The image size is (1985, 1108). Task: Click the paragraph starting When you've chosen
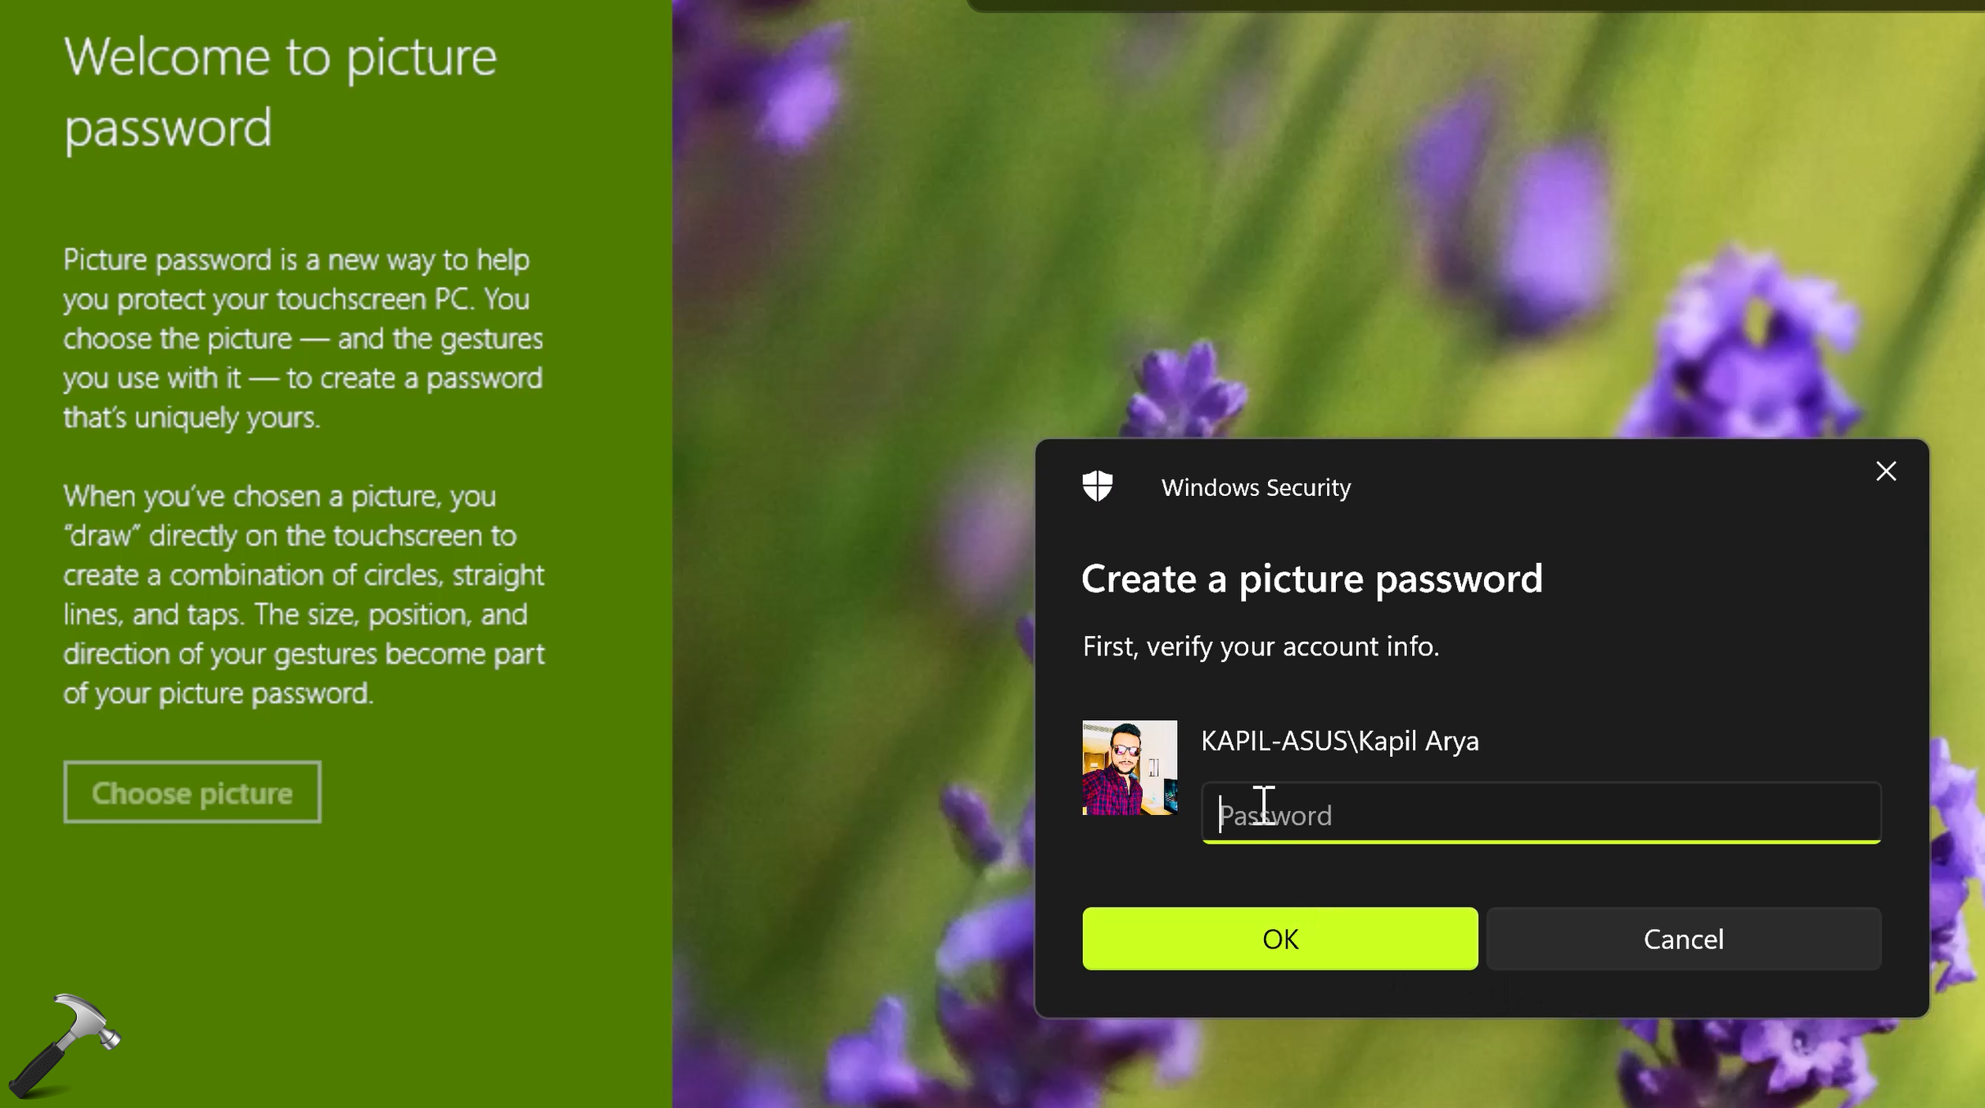[303, 594]
